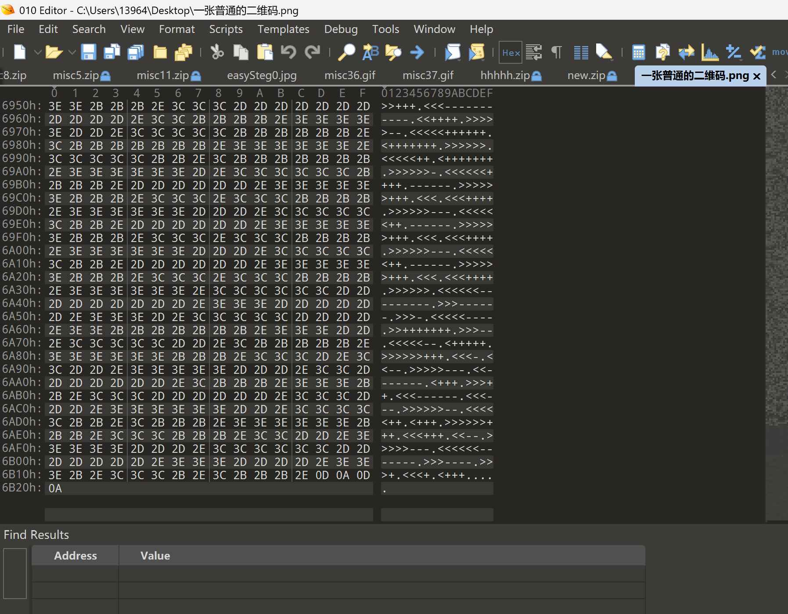Click the 6B20h address row label
788x614 pixels.
(22, 488)
